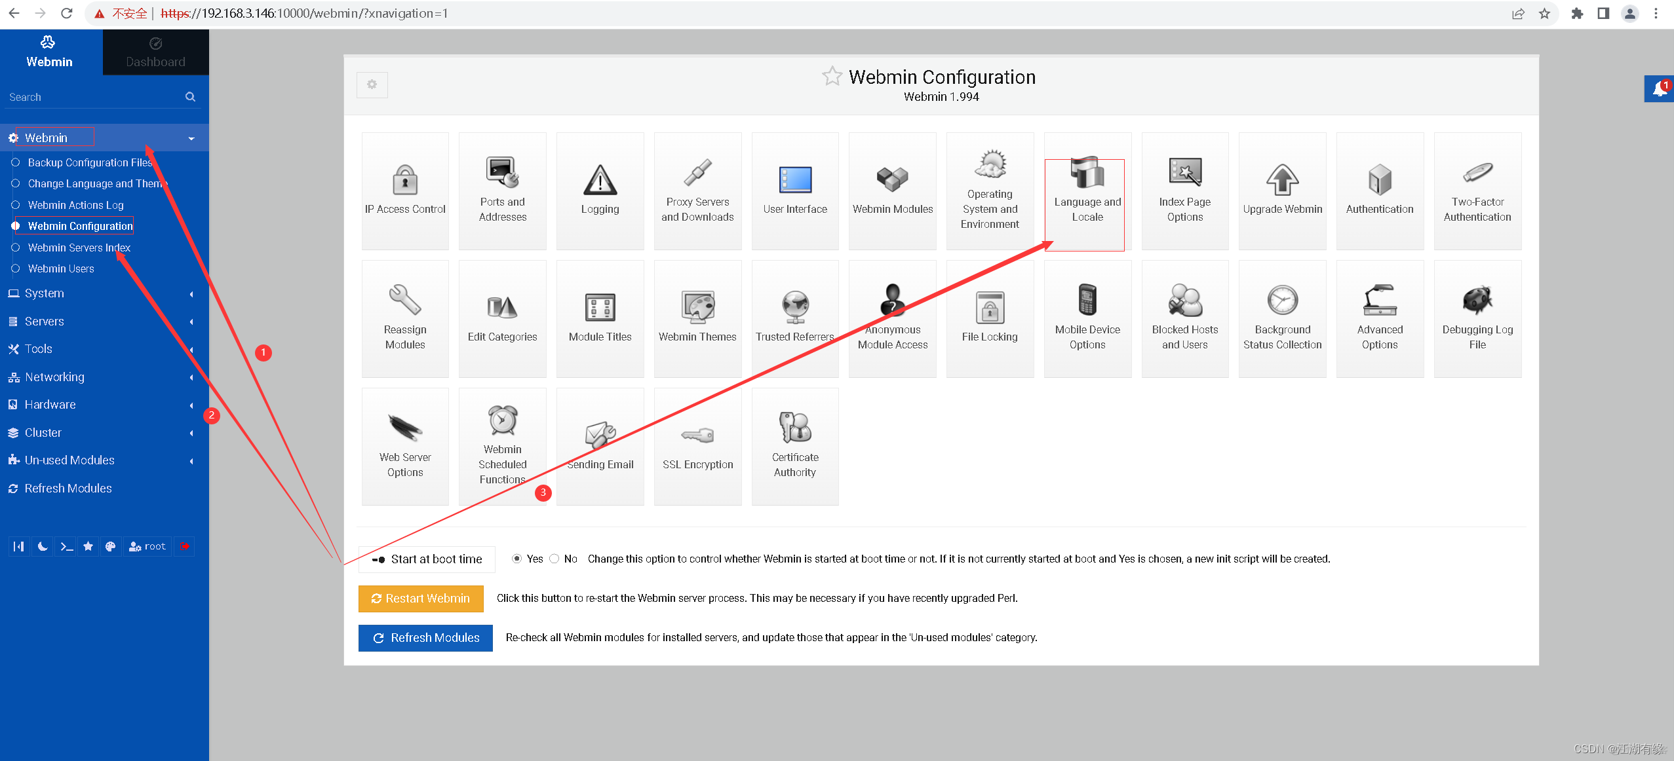1674x761 pixels.
Task: Open Backup Configuration Files
Action: (x=90, y=162)
